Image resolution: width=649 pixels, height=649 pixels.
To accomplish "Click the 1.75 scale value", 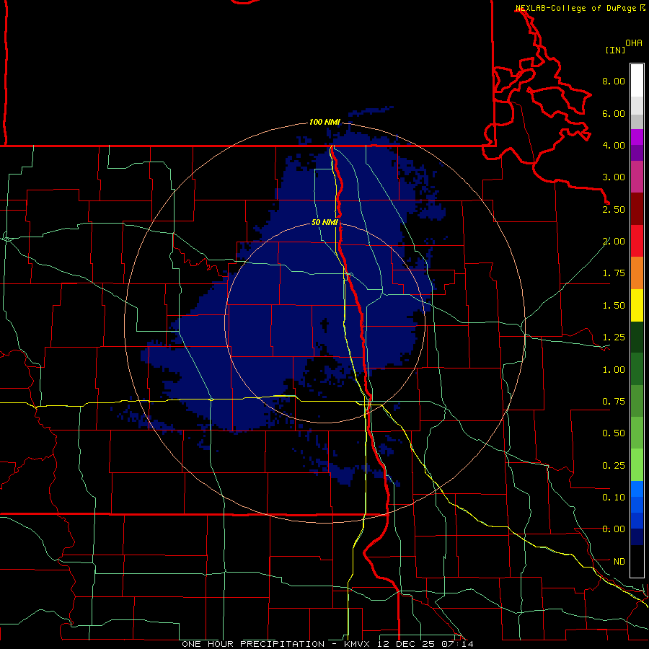I will [x=614, y=273].
